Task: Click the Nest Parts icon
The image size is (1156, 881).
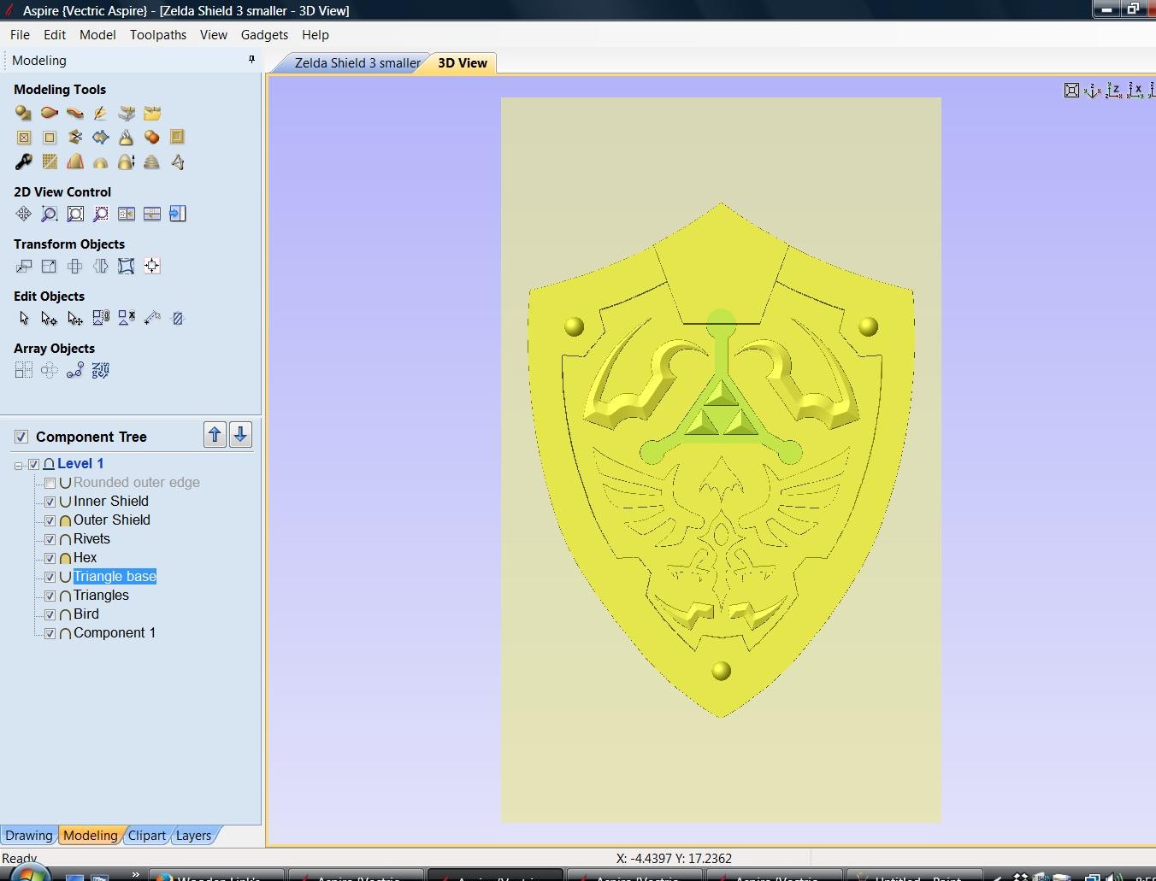Action: (100, 370)
